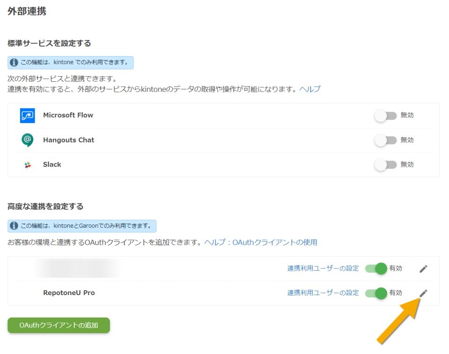Image resolution: width=449 pixels, height=354 pixels.
Task: Open 連携利用ユーザーの設定 for blurred client
Action: (x=323, y=268)
